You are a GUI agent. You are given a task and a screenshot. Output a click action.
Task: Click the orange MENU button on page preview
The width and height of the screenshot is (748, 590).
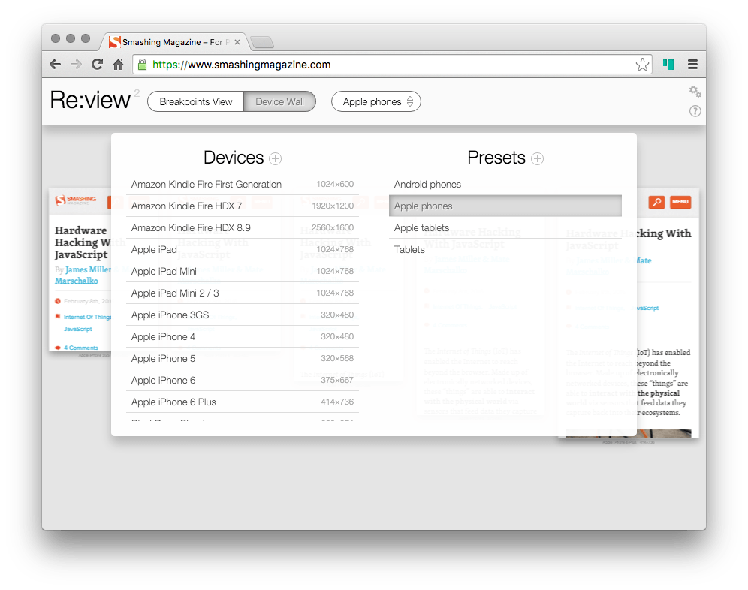[x=680, y=202]
